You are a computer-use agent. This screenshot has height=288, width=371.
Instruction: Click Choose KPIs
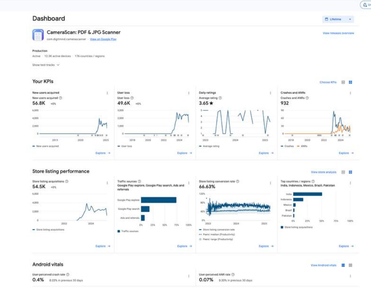click(328, 82)
